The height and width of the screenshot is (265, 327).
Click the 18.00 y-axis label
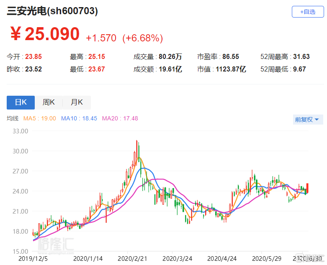point(20,231)
